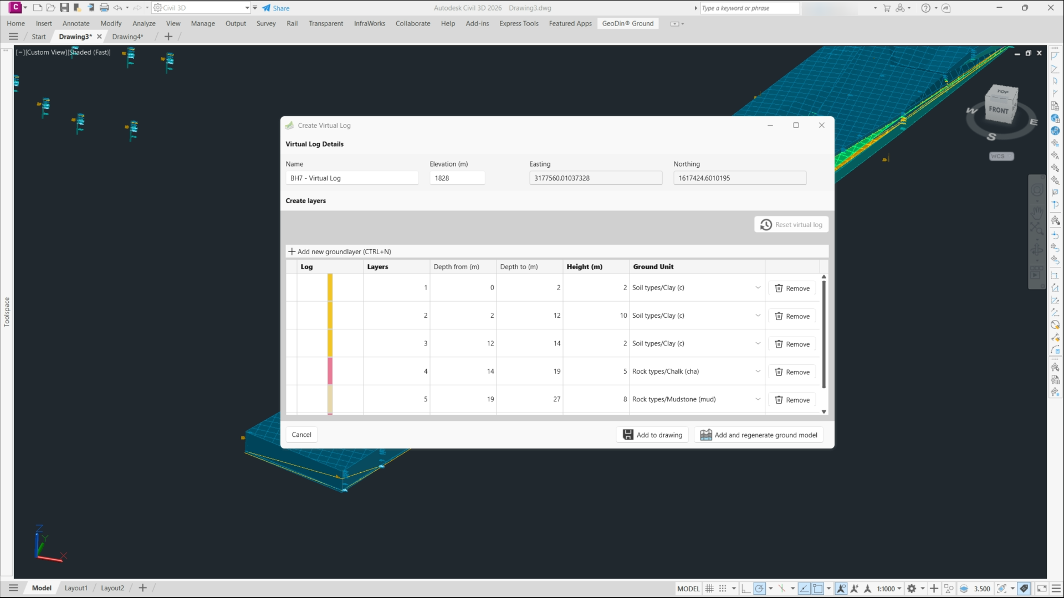Toggle Polar tracking in status bar
The image size is (1064, 598).
click(759, 589)
